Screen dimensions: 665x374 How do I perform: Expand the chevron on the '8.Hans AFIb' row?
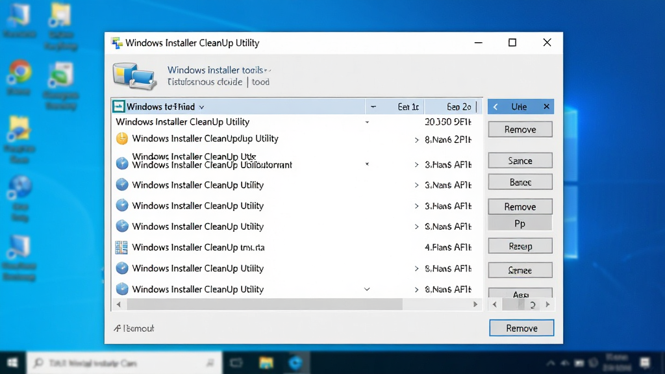click(x=416, y=268)
